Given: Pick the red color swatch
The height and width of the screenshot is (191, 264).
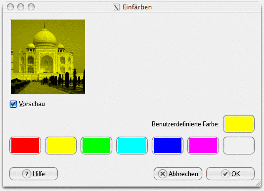Looking at the screenshot, I should coord(25,146).
